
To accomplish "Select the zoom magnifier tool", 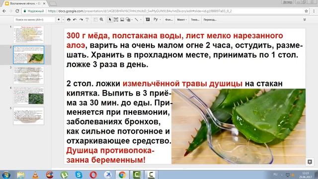I will click(101, 20).
